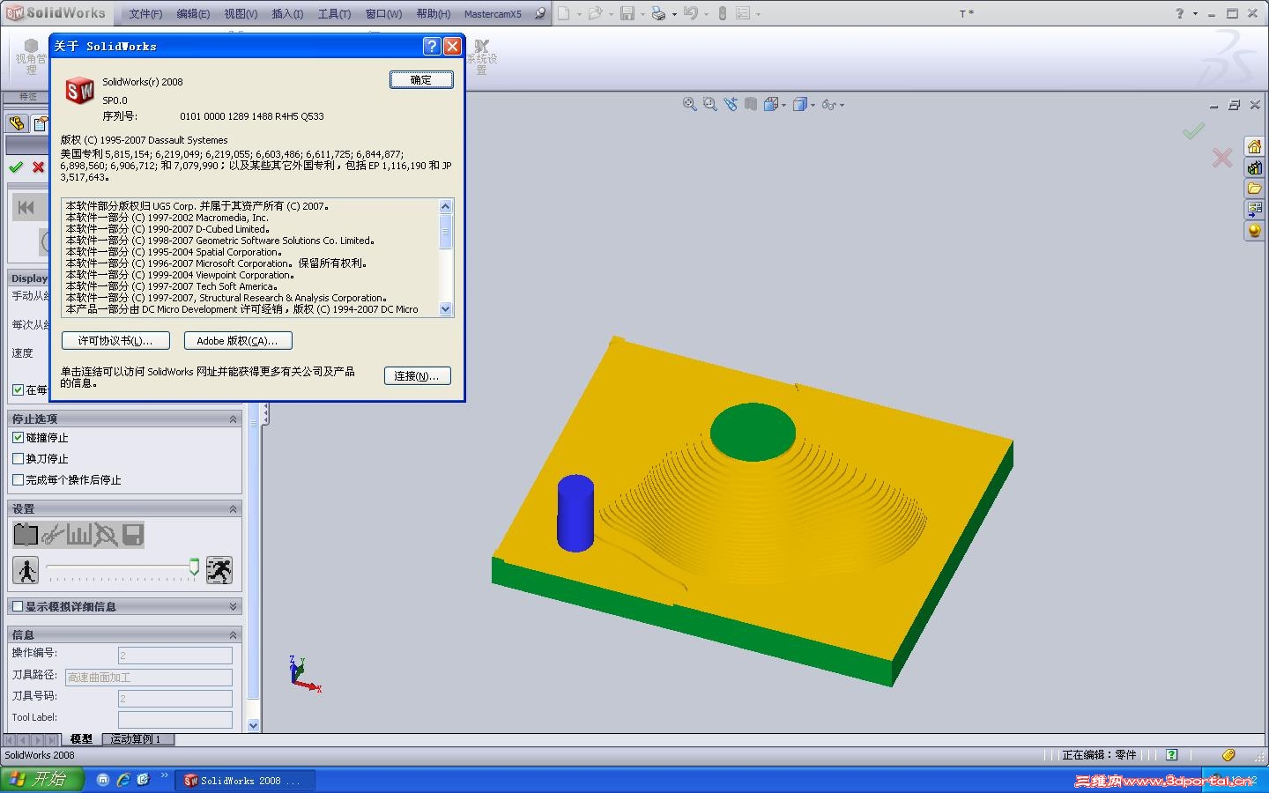Click the display style cube icon
1269x793 pixels.
point(799,104)
